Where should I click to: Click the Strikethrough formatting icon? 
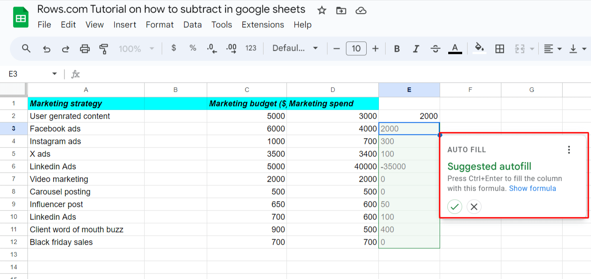(436, 48)
